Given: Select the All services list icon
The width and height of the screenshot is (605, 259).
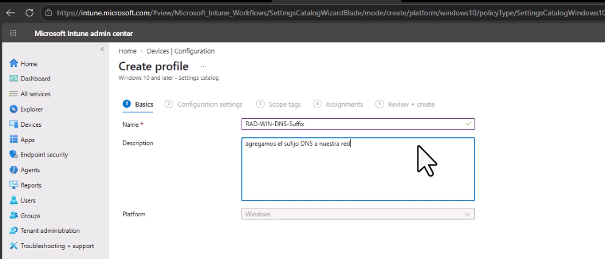Looking at the screenshot, I should (x=14, y=94).
